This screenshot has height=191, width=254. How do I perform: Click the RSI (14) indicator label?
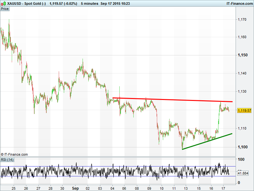pos(7,159)
